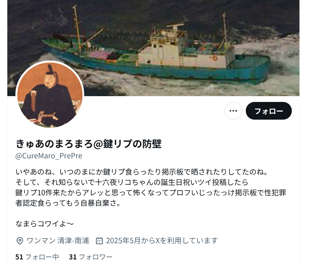Image resolution: width=315 pixels, height=264 pixels.
Task: Click the bio line starting そして、それ知らないで
Action: (132, 182)
